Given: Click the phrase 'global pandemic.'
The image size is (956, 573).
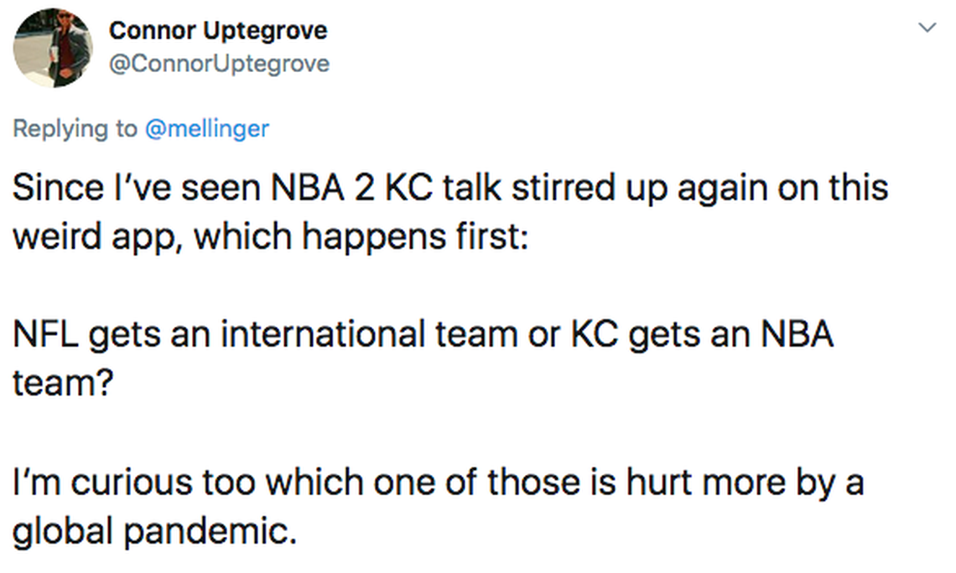Looking at the screenshot, I should (154, 531).
